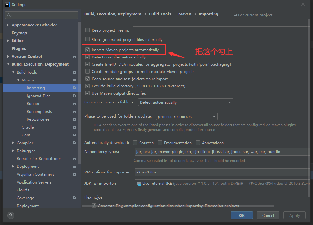Click the project-level icon beside Remote Jar Repositories
313x225 pixels.
coord(74,159)
